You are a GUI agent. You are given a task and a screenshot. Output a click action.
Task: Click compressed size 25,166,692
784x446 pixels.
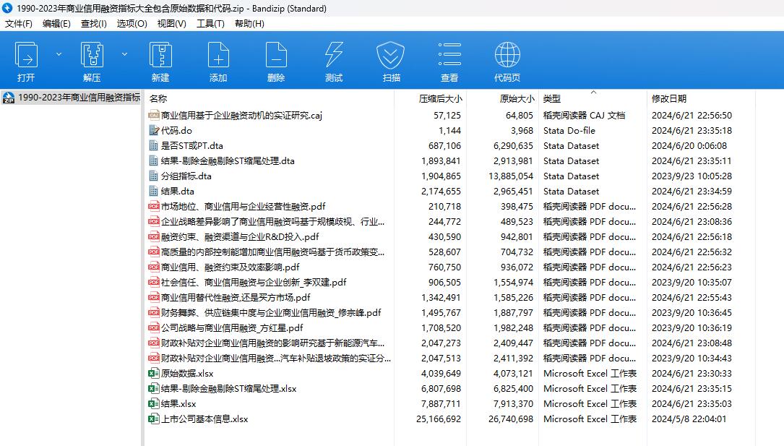click(x=439, y=419)
